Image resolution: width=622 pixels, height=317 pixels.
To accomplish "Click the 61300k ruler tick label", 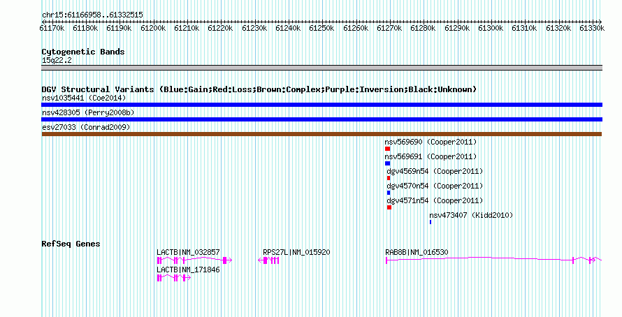I will (491, 28).
